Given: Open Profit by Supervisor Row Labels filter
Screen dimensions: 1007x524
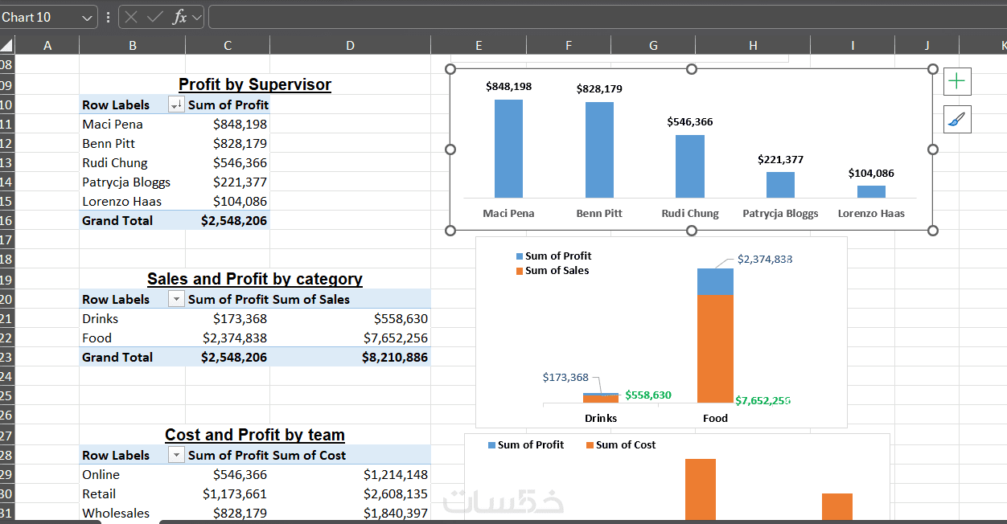Looking at the screenshot, I should point(176,104).
